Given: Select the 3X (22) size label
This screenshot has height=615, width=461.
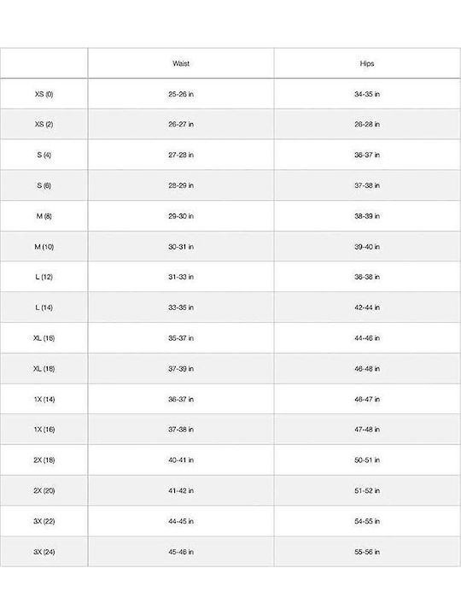Looking at the screenshot, I should 44,521.
